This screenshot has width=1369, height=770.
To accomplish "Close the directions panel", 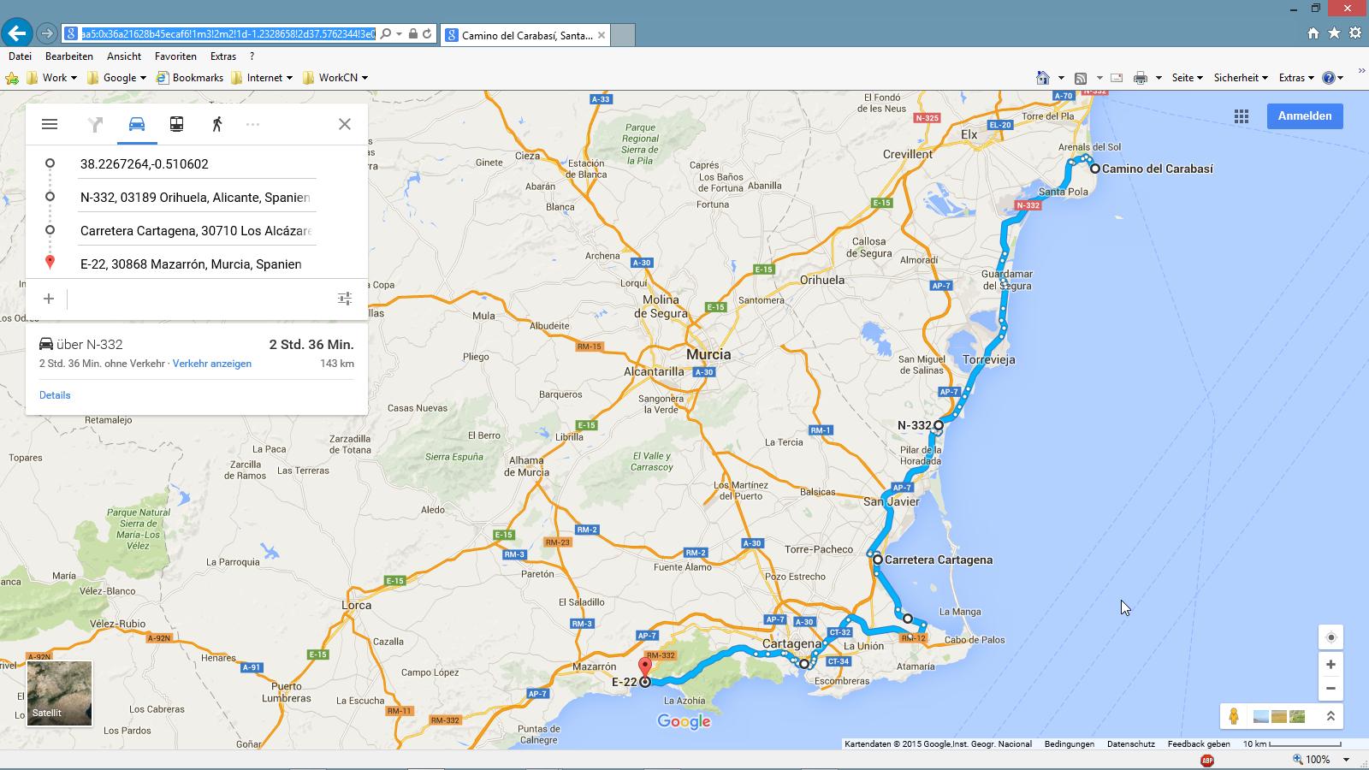I will pyautogui.click(x=344, y=124).
